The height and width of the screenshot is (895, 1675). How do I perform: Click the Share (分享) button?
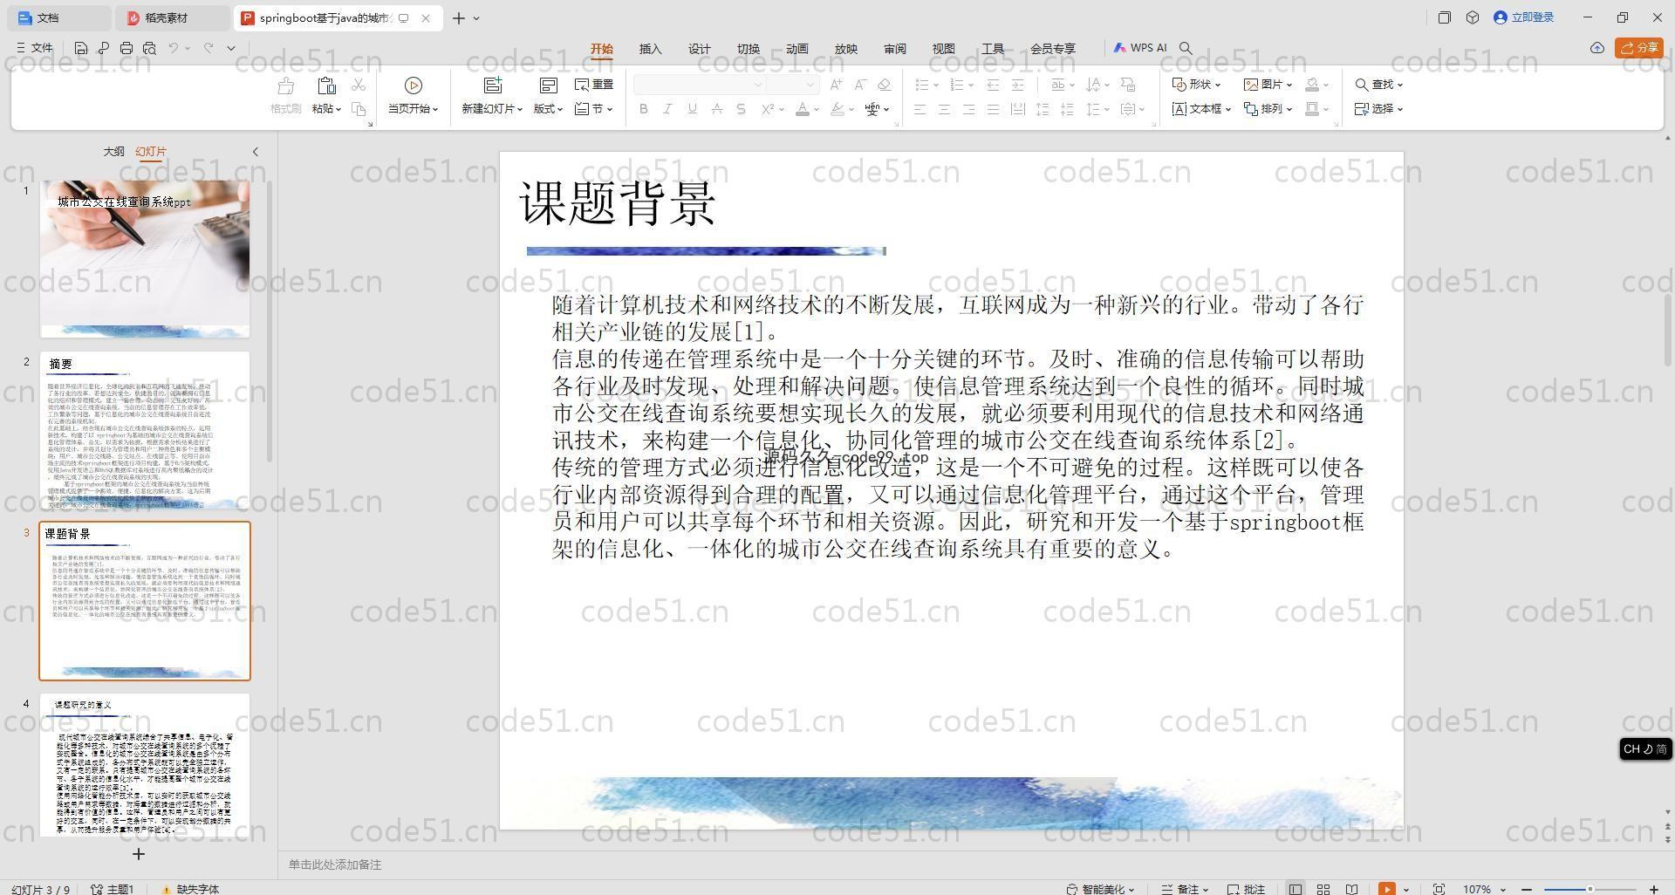[1638, 48]
